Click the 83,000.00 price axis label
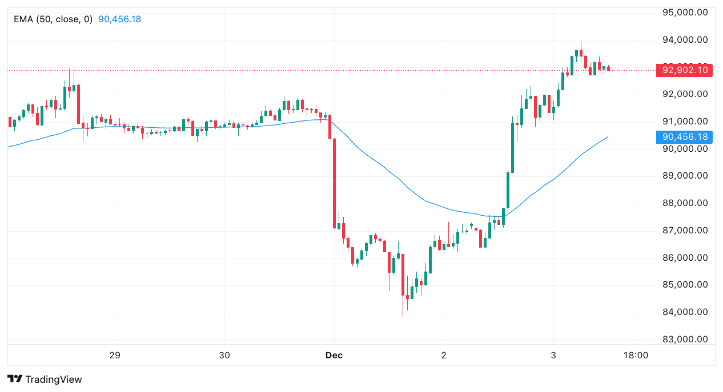 (685, 340)
